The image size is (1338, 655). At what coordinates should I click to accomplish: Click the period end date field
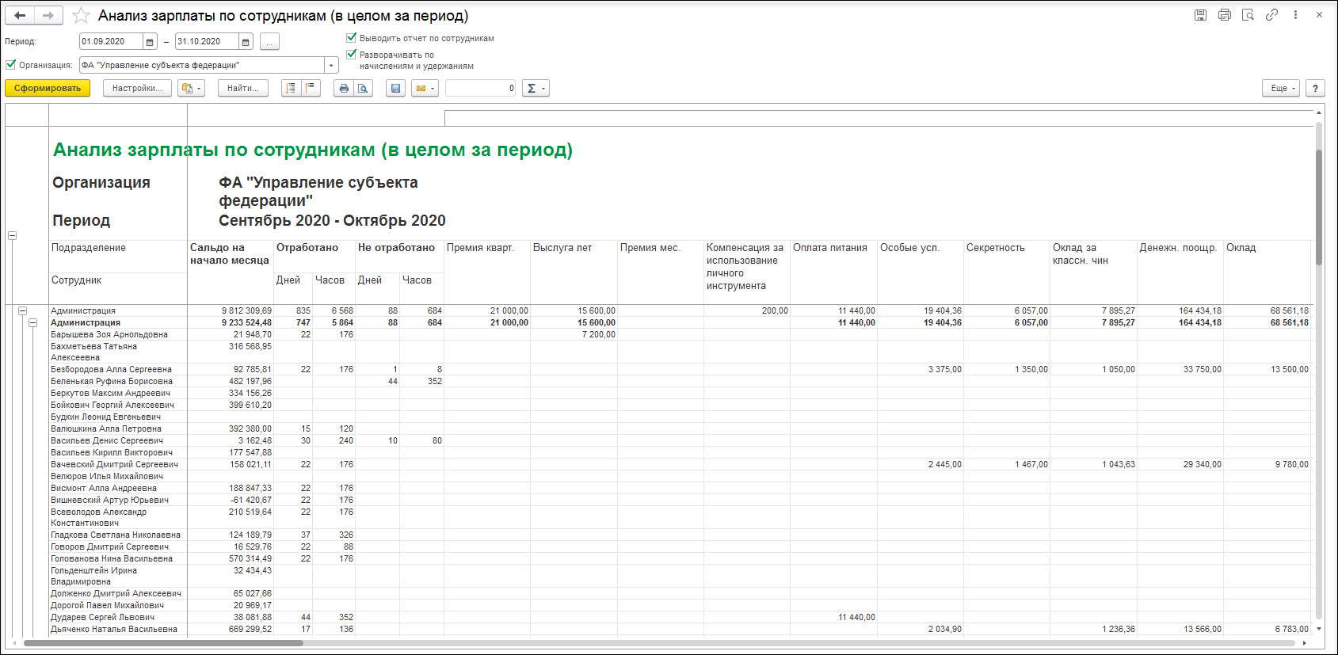click(x=207, y=42)
